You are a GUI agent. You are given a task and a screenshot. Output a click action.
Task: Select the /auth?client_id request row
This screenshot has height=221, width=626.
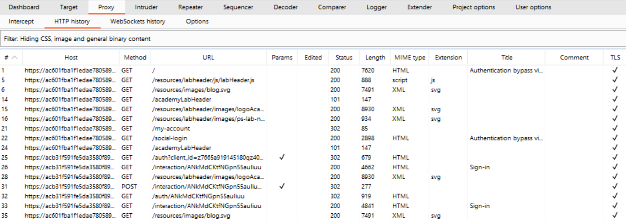pos(313,157)
